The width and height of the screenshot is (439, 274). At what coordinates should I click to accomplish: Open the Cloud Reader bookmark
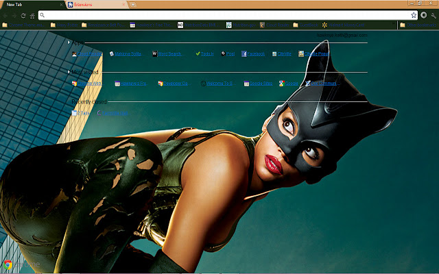pyautogui.click(x=274, y=25)
